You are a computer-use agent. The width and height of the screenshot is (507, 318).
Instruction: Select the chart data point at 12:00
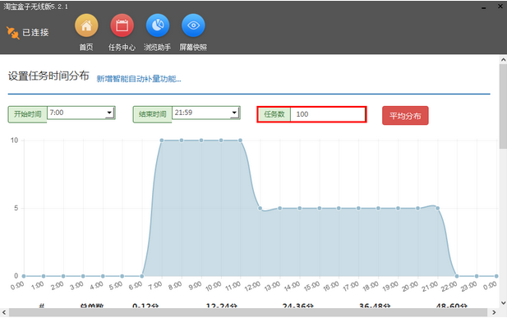click(x=260, y=209)
